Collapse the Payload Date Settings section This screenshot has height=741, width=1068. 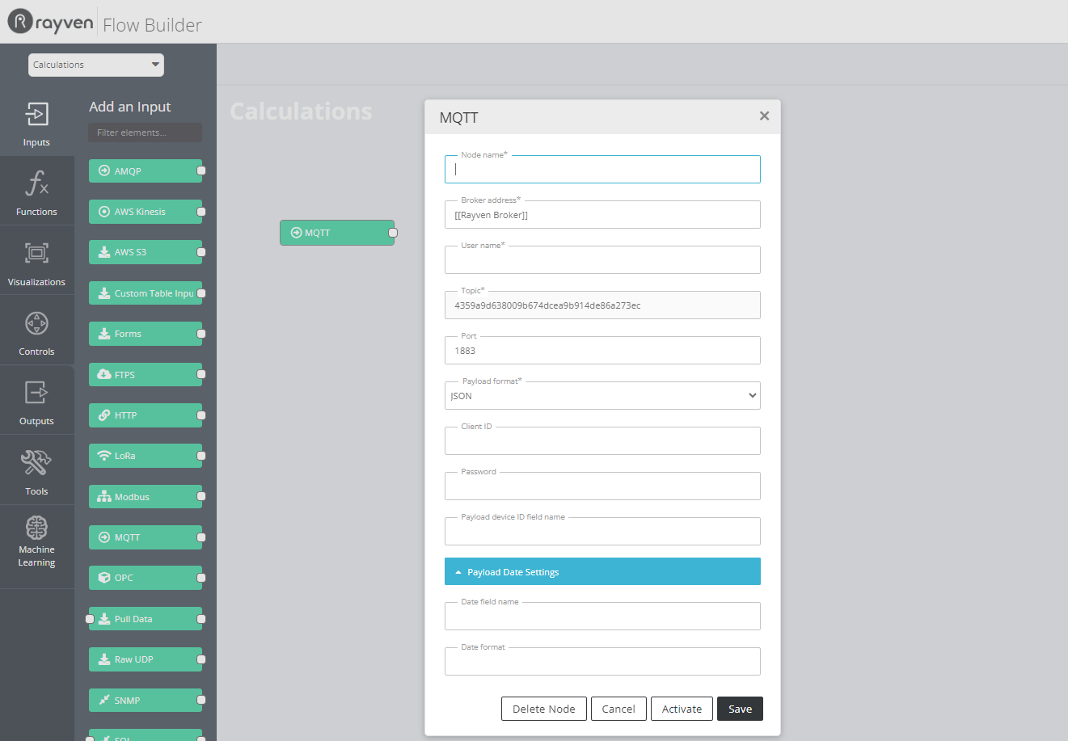coord(602,571)
